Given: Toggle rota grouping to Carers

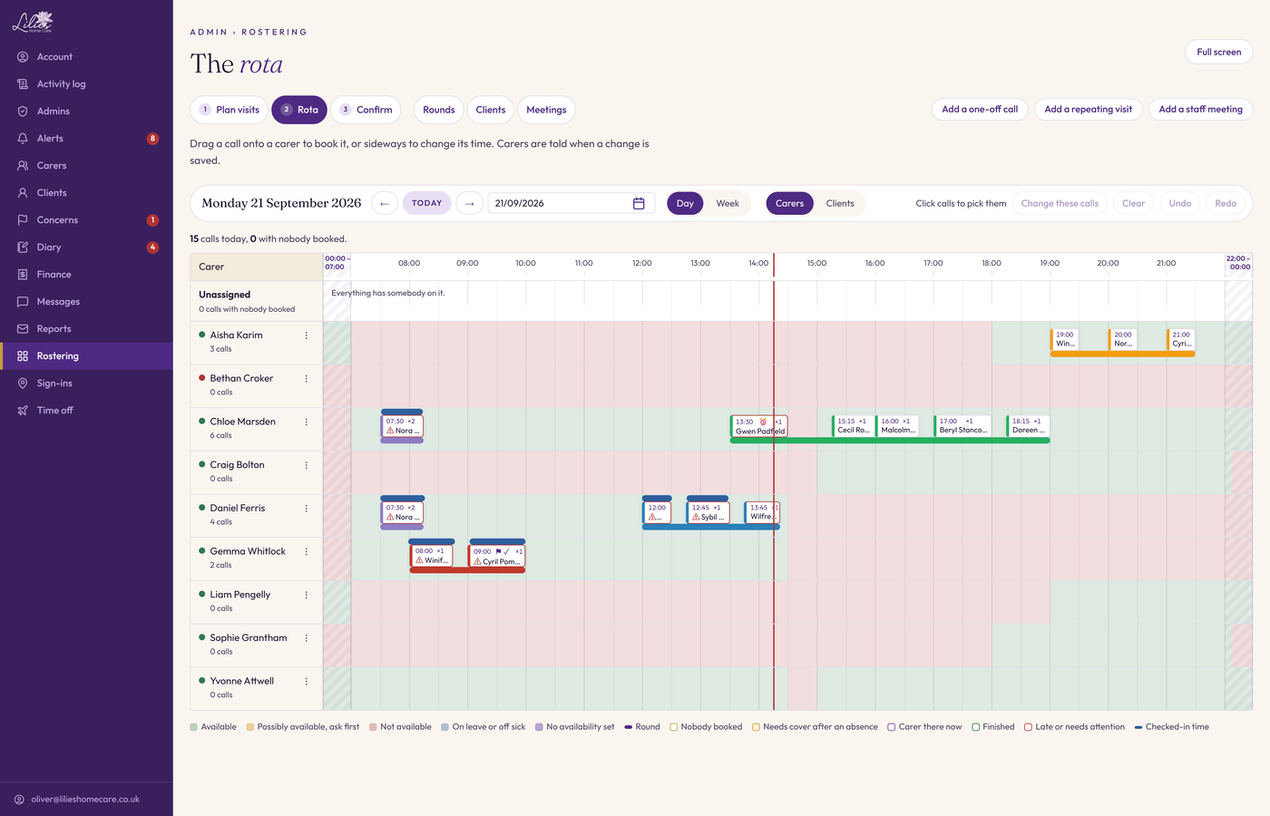Looking at the screenshot, I should (x=789, y=203).
